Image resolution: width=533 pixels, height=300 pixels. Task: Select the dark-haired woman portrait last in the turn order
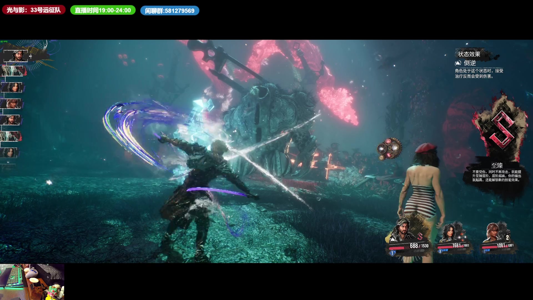point(9,153)
